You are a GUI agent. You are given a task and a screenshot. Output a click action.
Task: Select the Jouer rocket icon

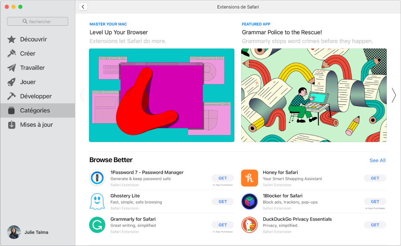point(12,82)
